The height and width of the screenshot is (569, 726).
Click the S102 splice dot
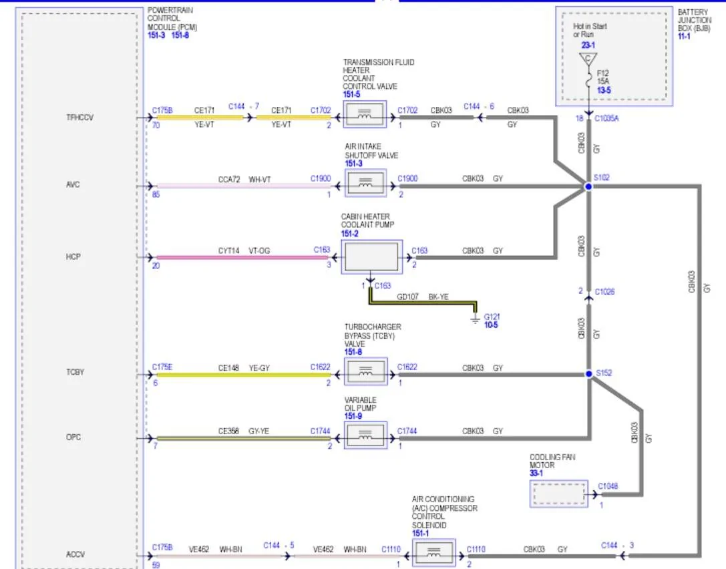click(588, 186)
